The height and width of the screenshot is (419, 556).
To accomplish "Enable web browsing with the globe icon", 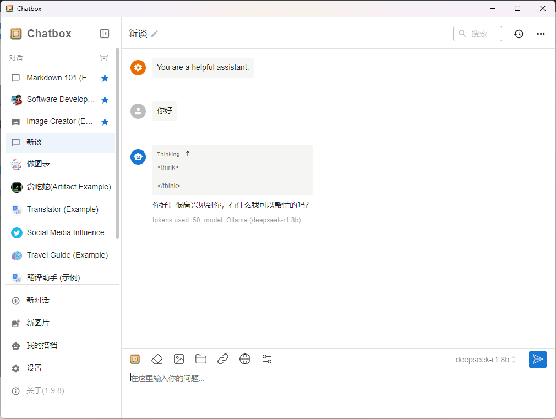I will pyautogui.click(x=245, y=359).
